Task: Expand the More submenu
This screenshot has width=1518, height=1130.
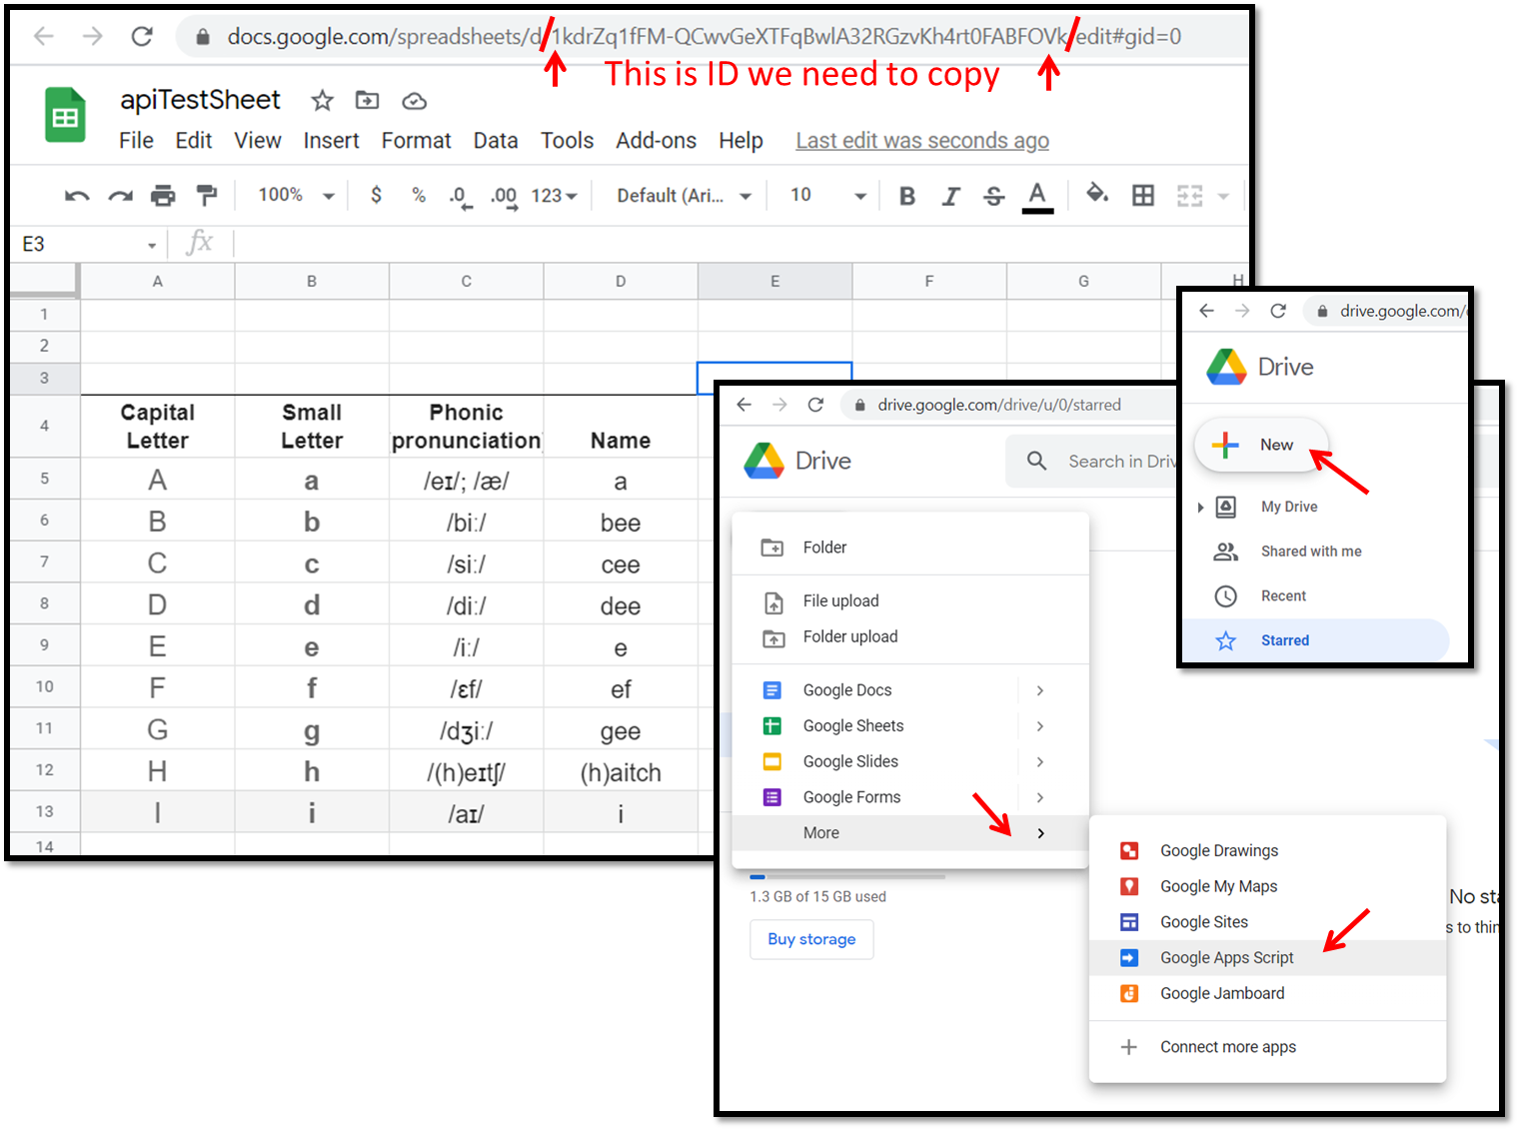Action: [x=910, y=833]
